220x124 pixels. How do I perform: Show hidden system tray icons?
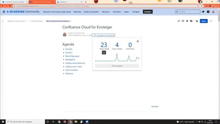197,122
